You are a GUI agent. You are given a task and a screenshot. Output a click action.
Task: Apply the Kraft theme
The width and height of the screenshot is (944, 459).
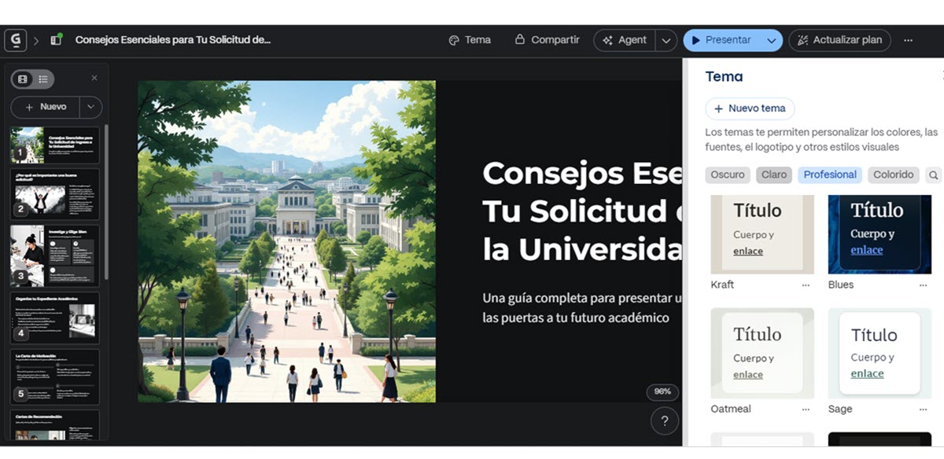coord(762,234)
